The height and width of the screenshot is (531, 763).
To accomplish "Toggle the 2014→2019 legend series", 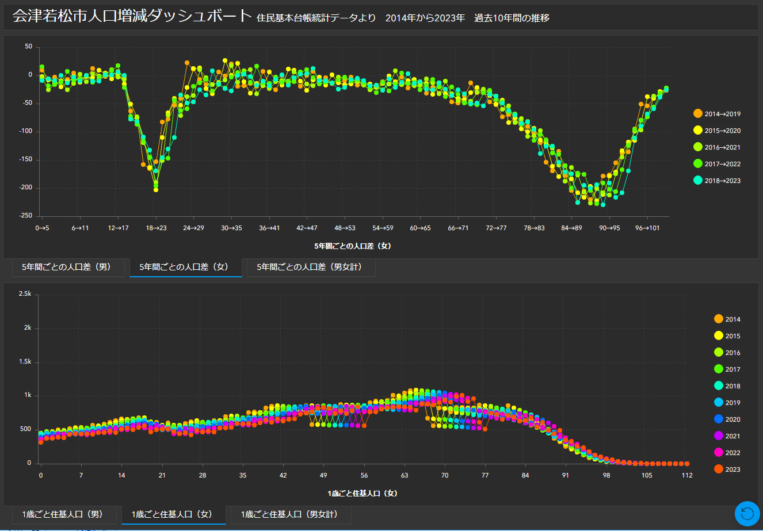I will pos(717,114).
